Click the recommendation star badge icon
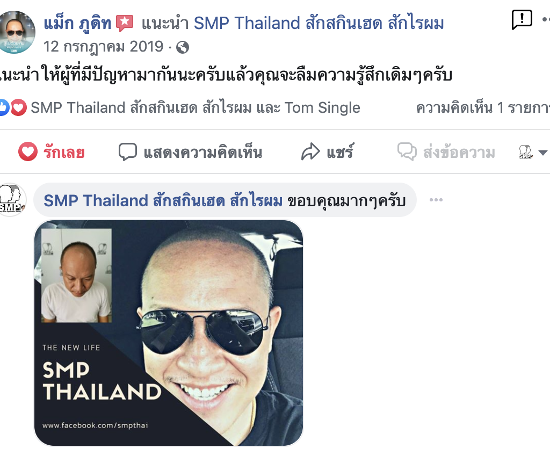 coord(125,23)
